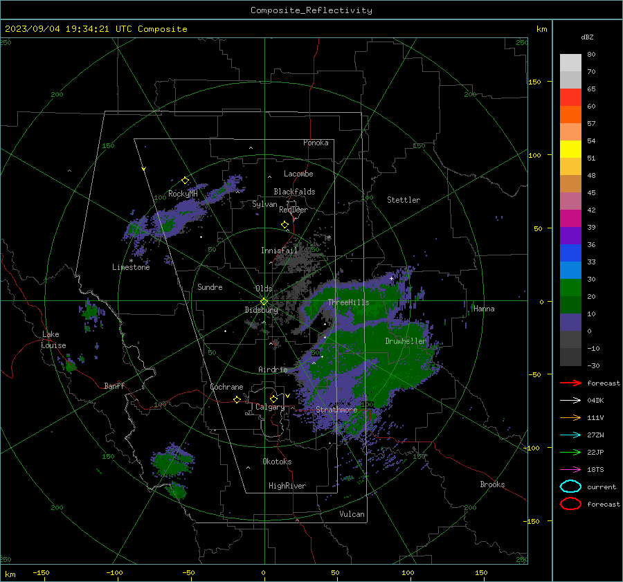Click the RedDeer city label

(294, 210)
